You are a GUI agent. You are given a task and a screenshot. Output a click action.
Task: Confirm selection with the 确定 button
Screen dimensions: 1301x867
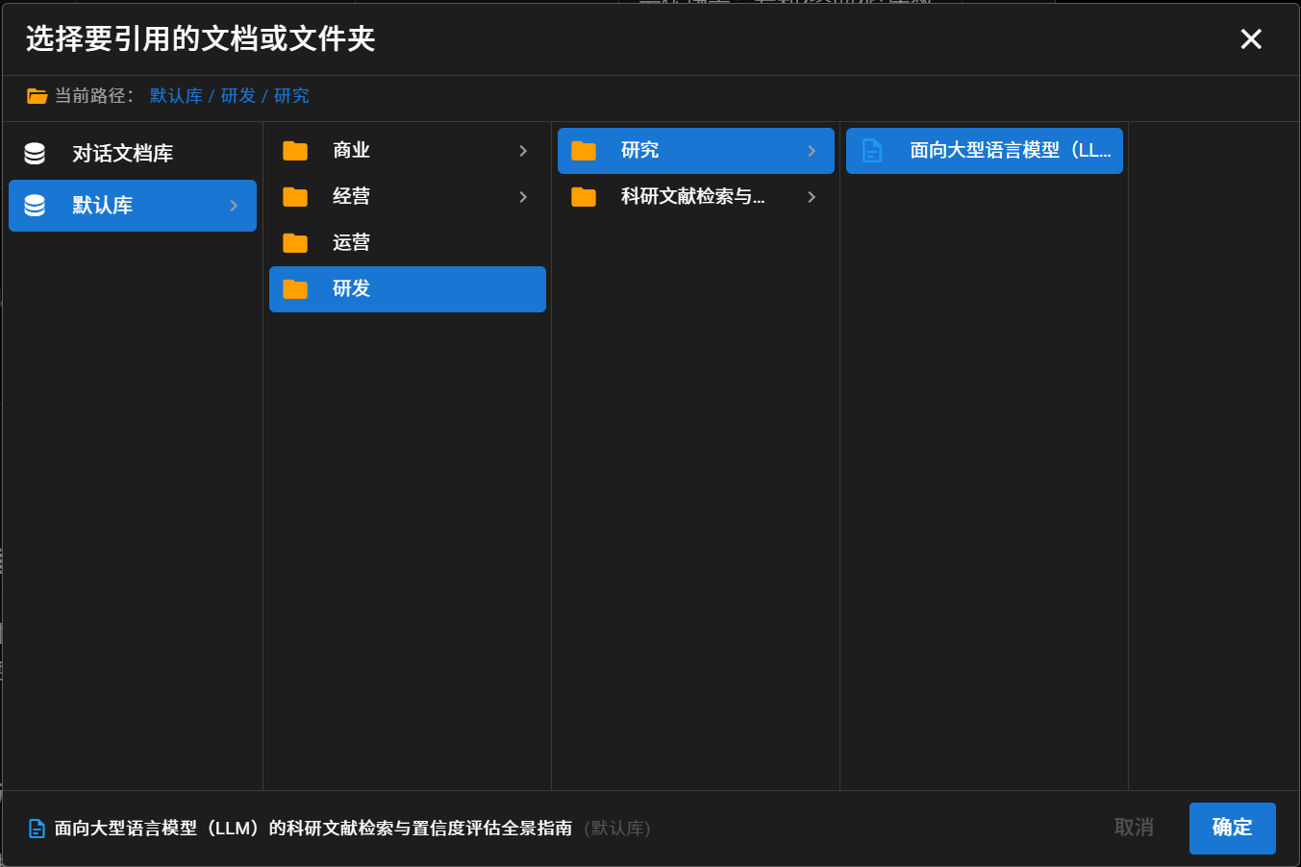click(1232, 828)
